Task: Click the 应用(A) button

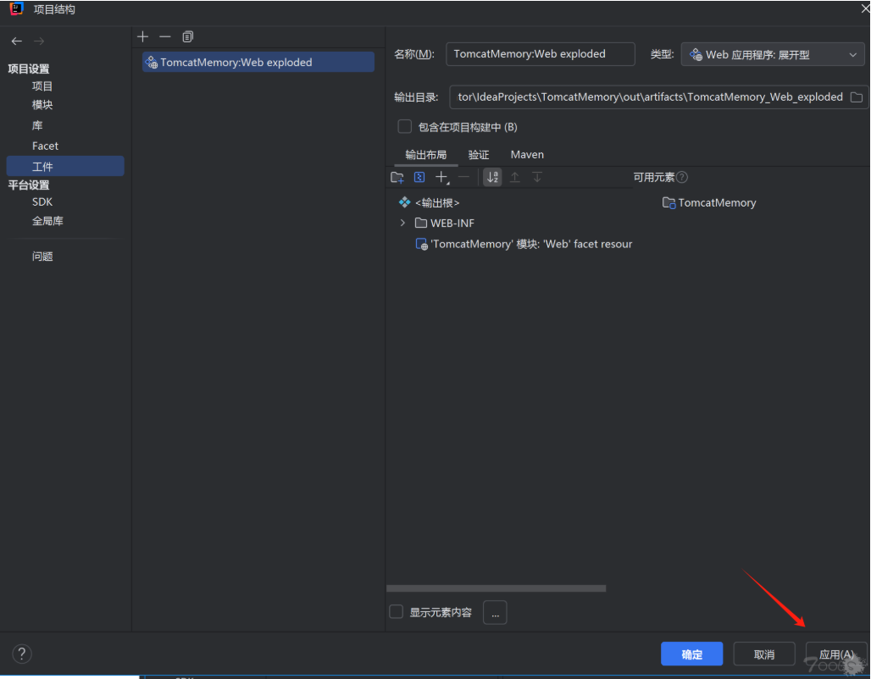Action: click(x=836, y=654)
